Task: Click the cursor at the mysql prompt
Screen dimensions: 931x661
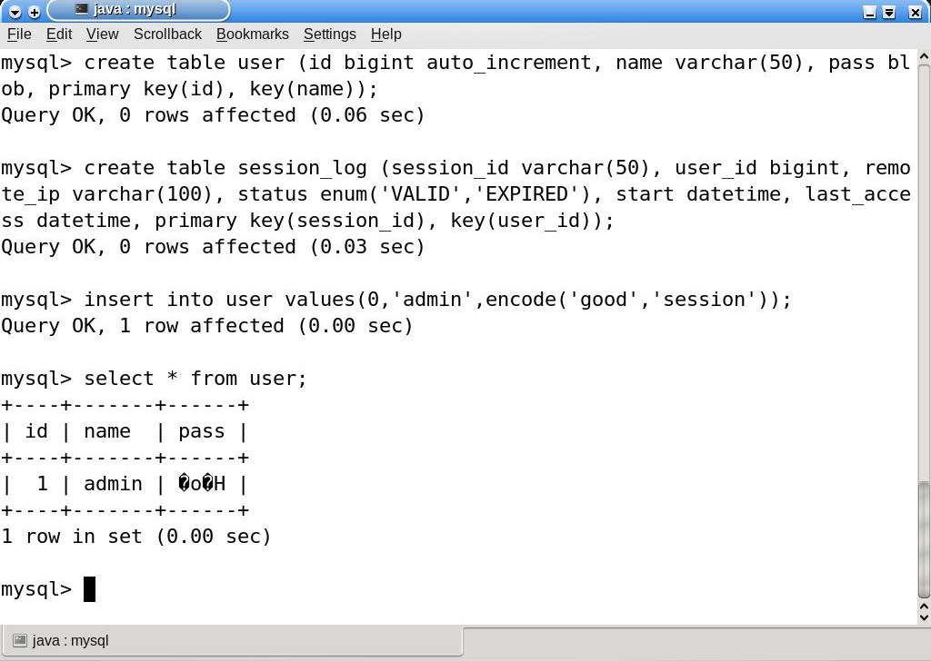Action: [x=89, y=589]
